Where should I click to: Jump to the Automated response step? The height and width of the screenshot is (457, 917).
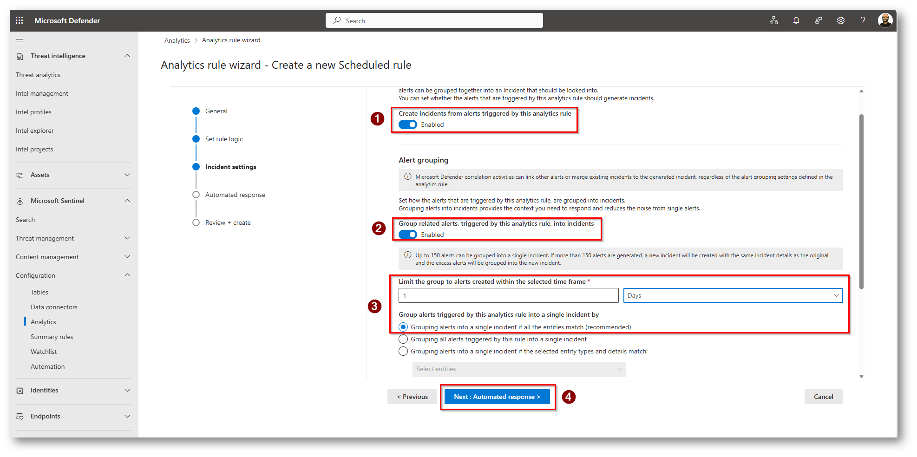[236, 195]
